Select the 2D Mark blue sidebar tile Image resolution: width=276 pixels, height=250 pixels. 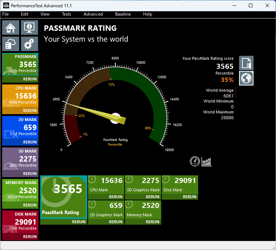20,127
